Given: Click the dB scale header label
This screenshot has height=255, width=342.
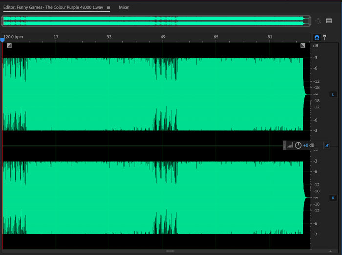Looking at the screenshot, I should (x=316, y=46).
